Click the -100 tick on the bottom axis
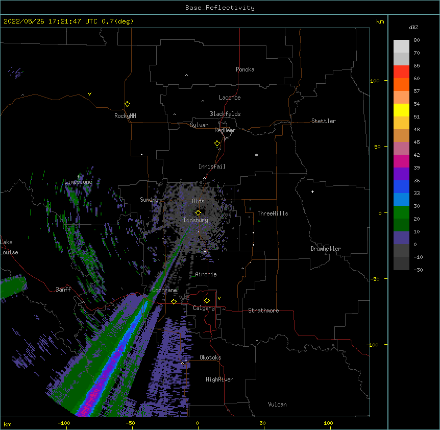Viewport: 440px width, 430px height. pos(64,423)
